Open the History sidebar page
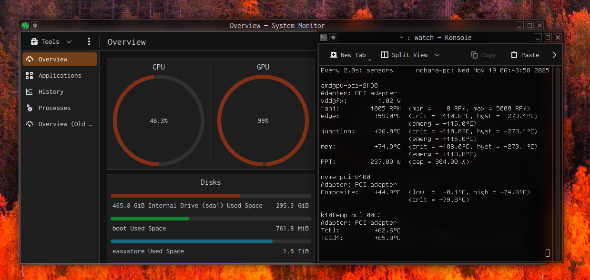 60,91
